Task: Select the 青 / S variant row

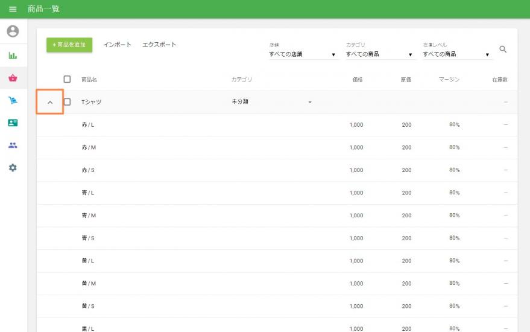Action: (x=277, y=238)
